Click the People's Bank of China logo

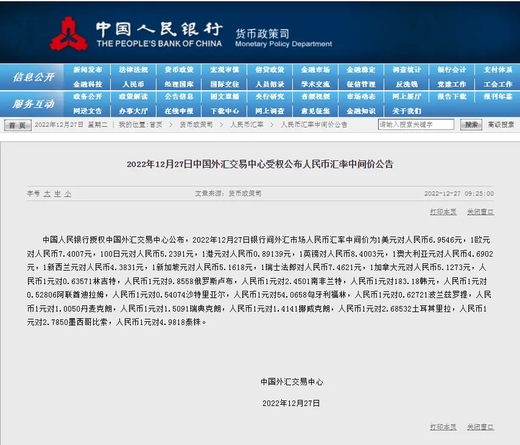click(x=69, y=34)
